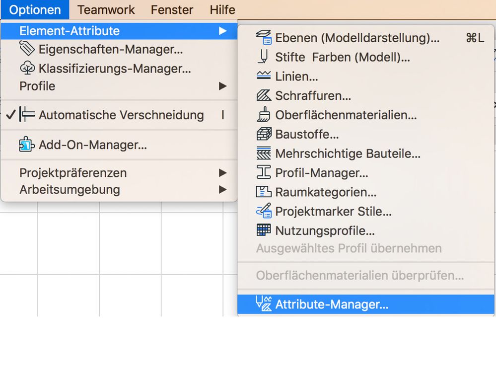The height and width of the screenshot is (381, 496).
Task: Toggle Automatische Verschneidung checkmark
Action: [11, 115]
